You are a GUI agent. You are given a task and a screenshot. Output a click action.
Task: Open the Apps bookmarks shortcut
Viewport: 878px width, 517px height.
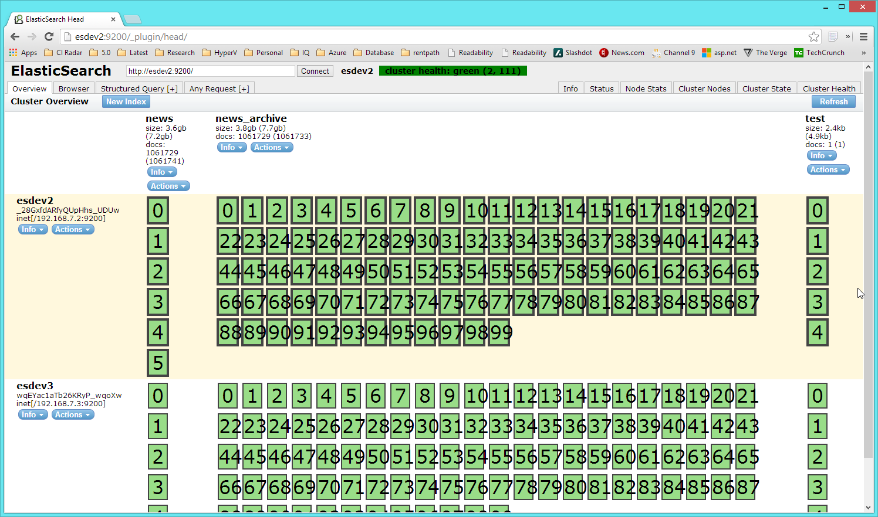pos(23,53)
